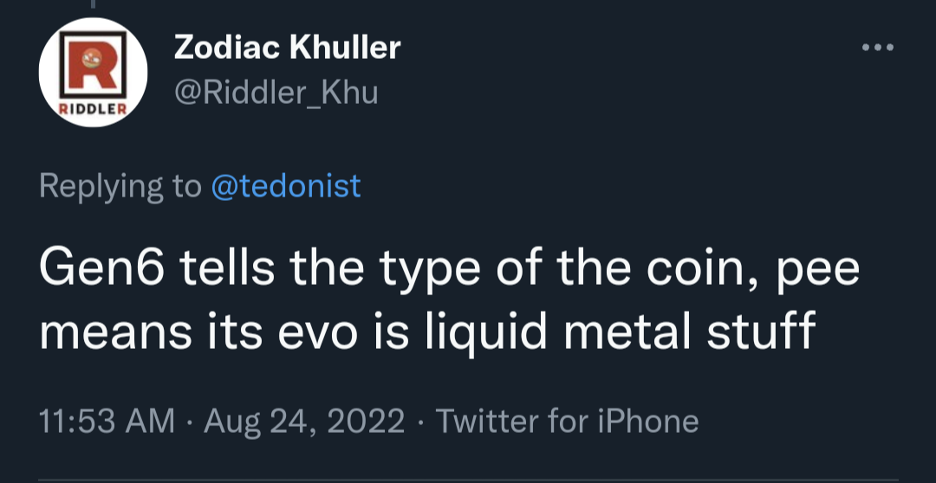The width and height of the screenshot is (936, 483).
Task: Click the RIDDLER caption inside the avatar
Action: pos(93,110)
